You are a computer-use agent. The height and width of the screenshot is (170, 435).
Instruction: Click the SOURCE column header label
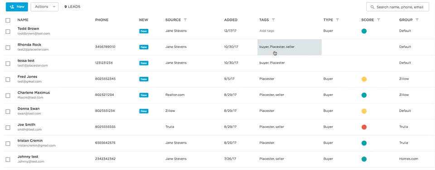click(173, 20)
